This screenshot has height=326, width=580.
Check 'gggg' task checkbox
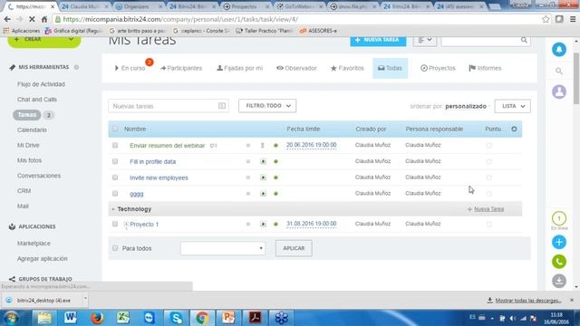pos(115,194)
